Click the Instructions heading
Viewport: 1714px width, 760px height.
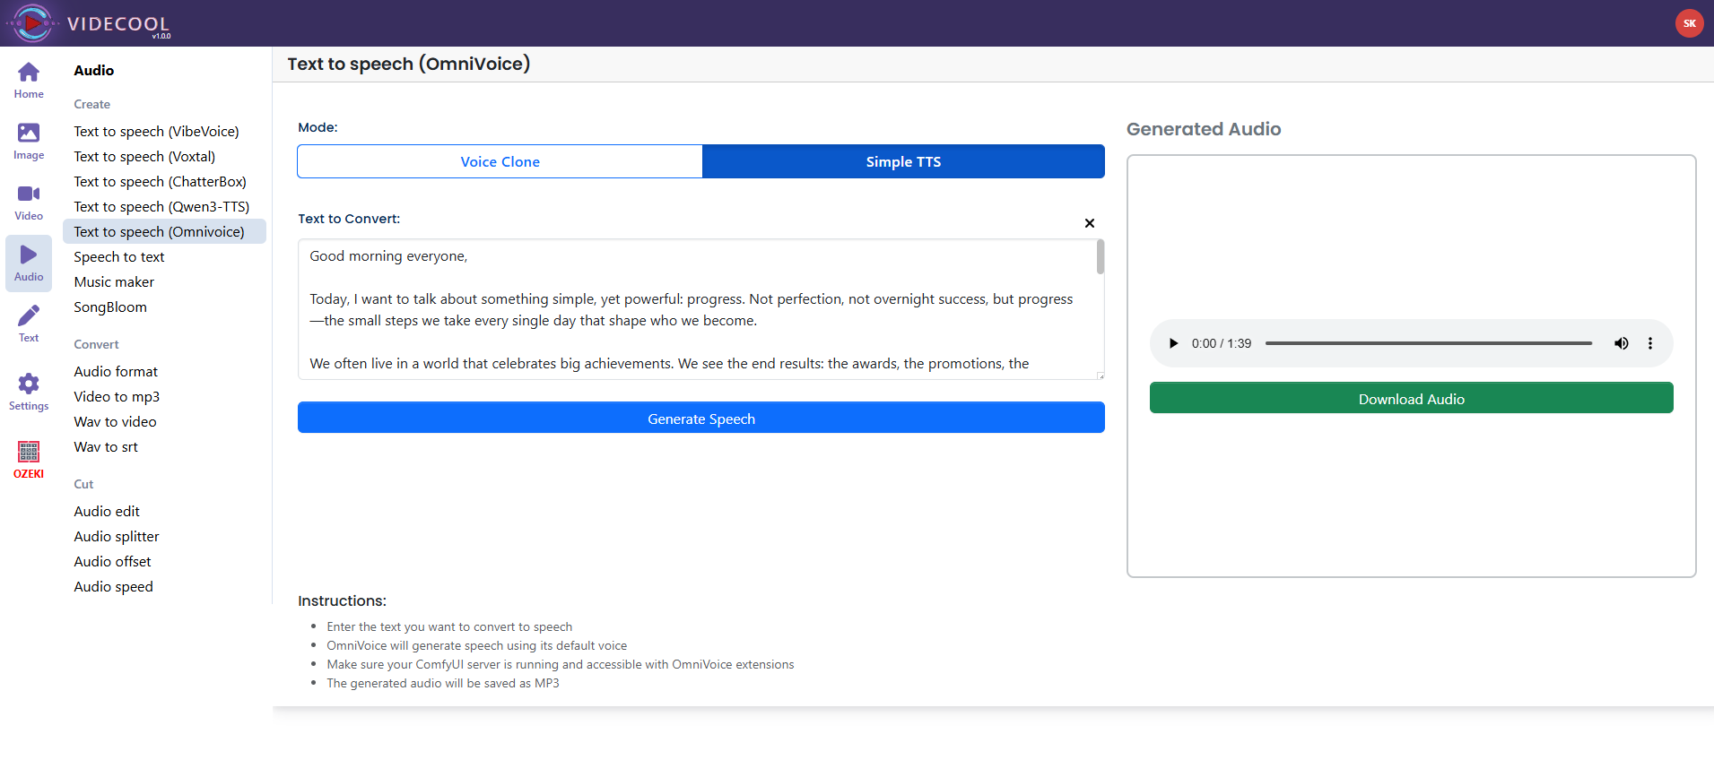coord(342,600)
